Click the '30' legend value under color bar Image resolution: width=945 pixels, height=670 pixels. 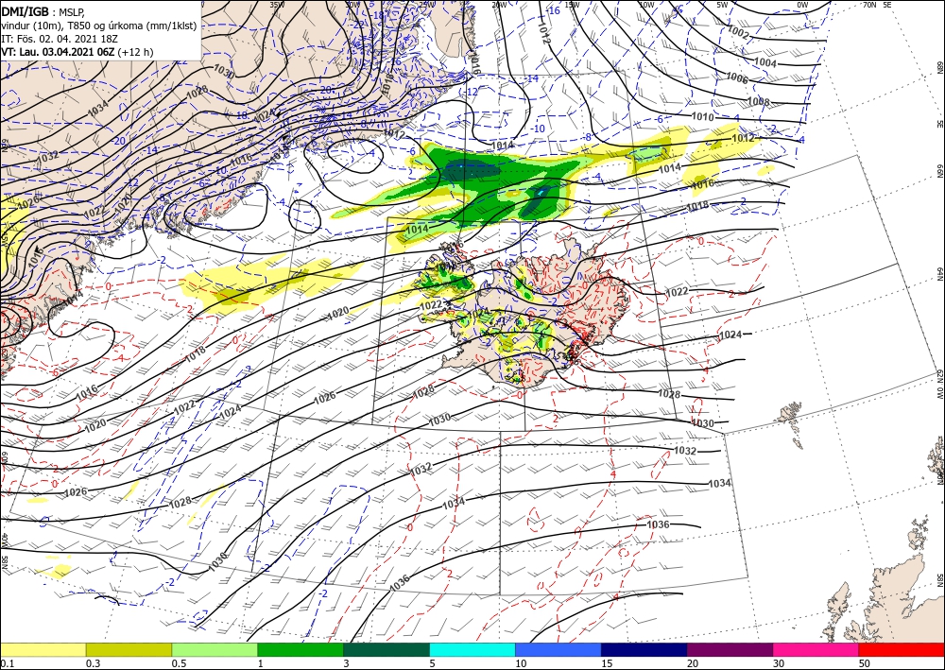point(778,663)
